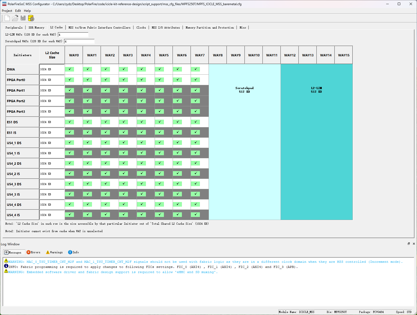This screenshot has height=315, width=417.
Task: Click the Package FCVG484 status entry
Action: 371,312
